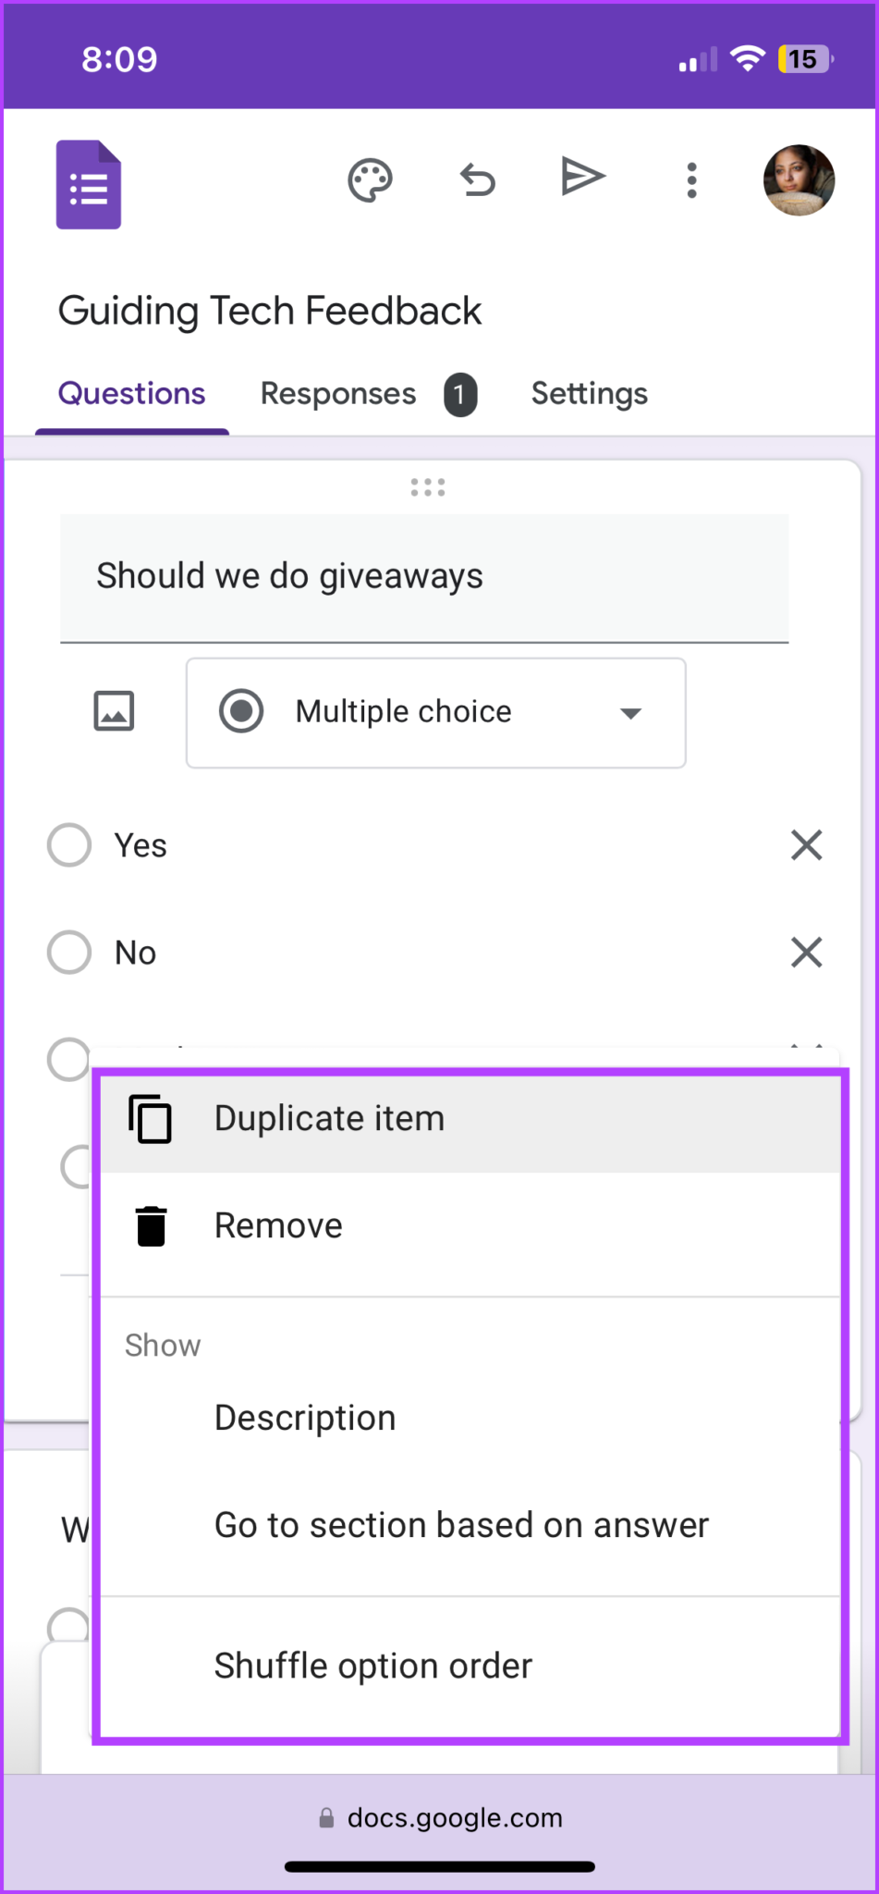
Task: Open the Settings tab
Action: point(589,393)
